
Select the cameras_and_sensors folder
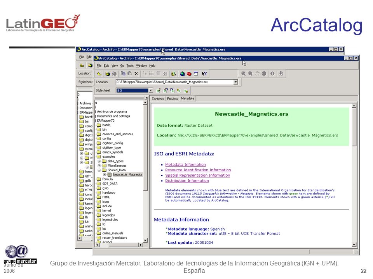(x=117, y=134)
